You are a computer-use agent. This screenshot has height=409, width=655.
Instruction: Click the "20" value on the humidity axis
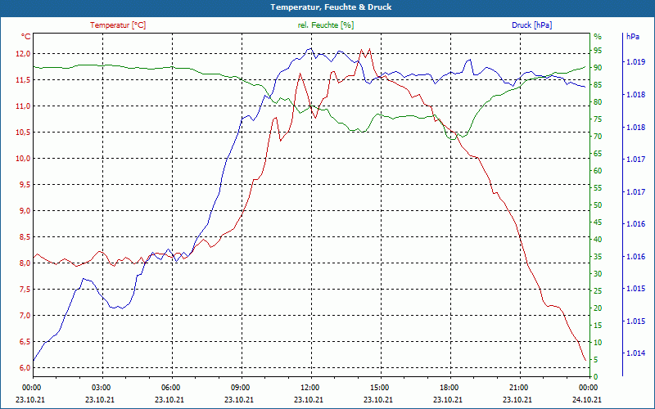click(x=598, y=308)
